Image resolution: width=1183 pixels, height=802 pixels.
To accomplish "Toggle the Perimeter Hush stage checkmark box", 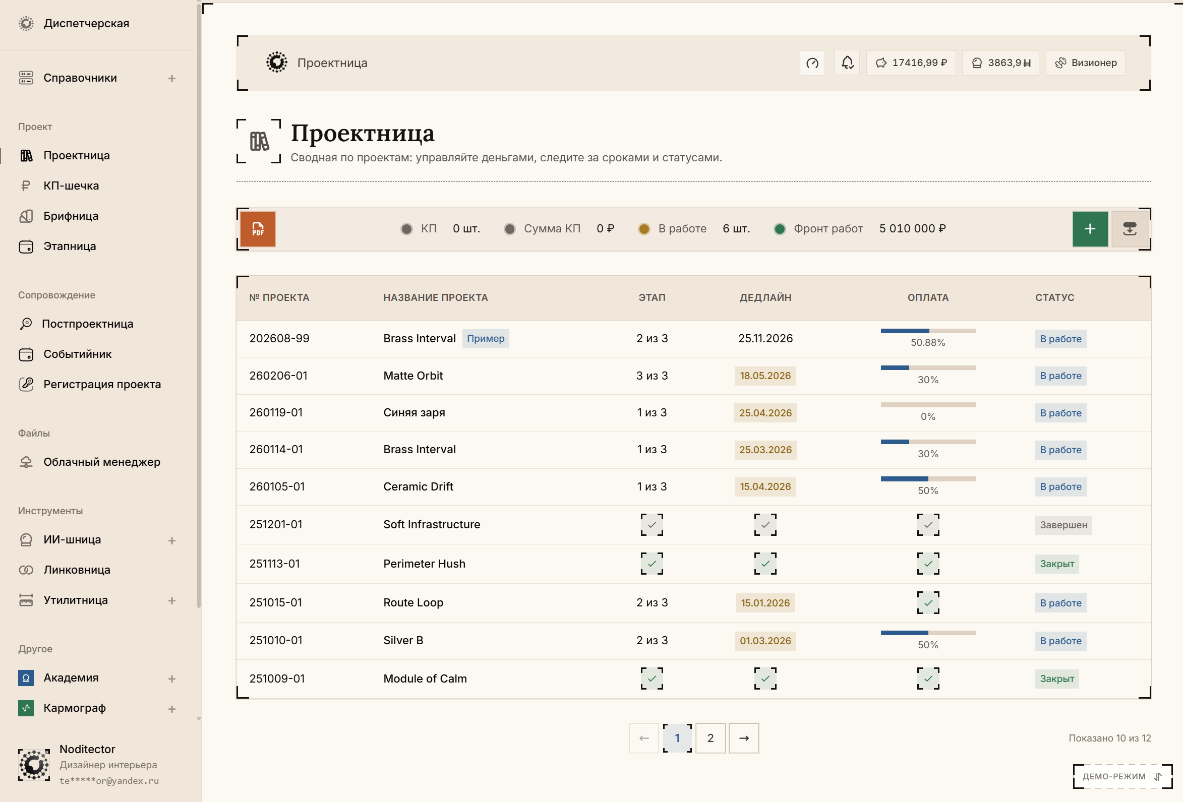I will point(652,564).
